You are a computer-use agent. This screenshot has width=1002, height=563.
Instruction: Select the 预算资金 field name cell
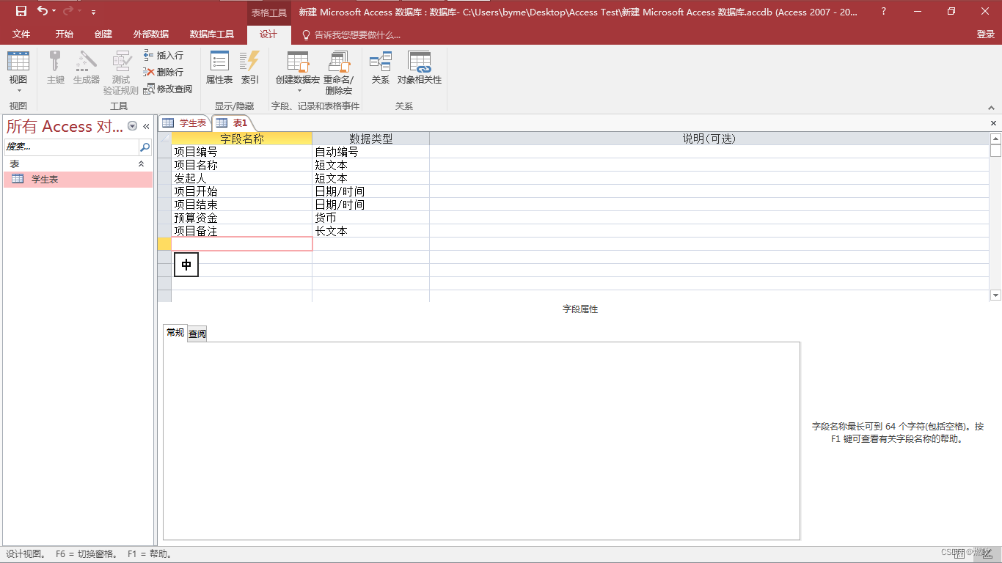242,218
